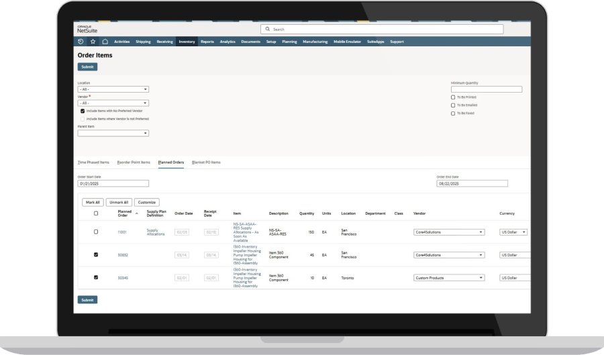604x355 pixels.
Task: Open the Supply Allocations link
Action: pos(156,232)
